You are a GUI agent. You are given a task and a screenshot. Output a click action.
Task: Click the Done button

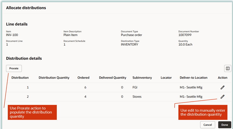225,125
